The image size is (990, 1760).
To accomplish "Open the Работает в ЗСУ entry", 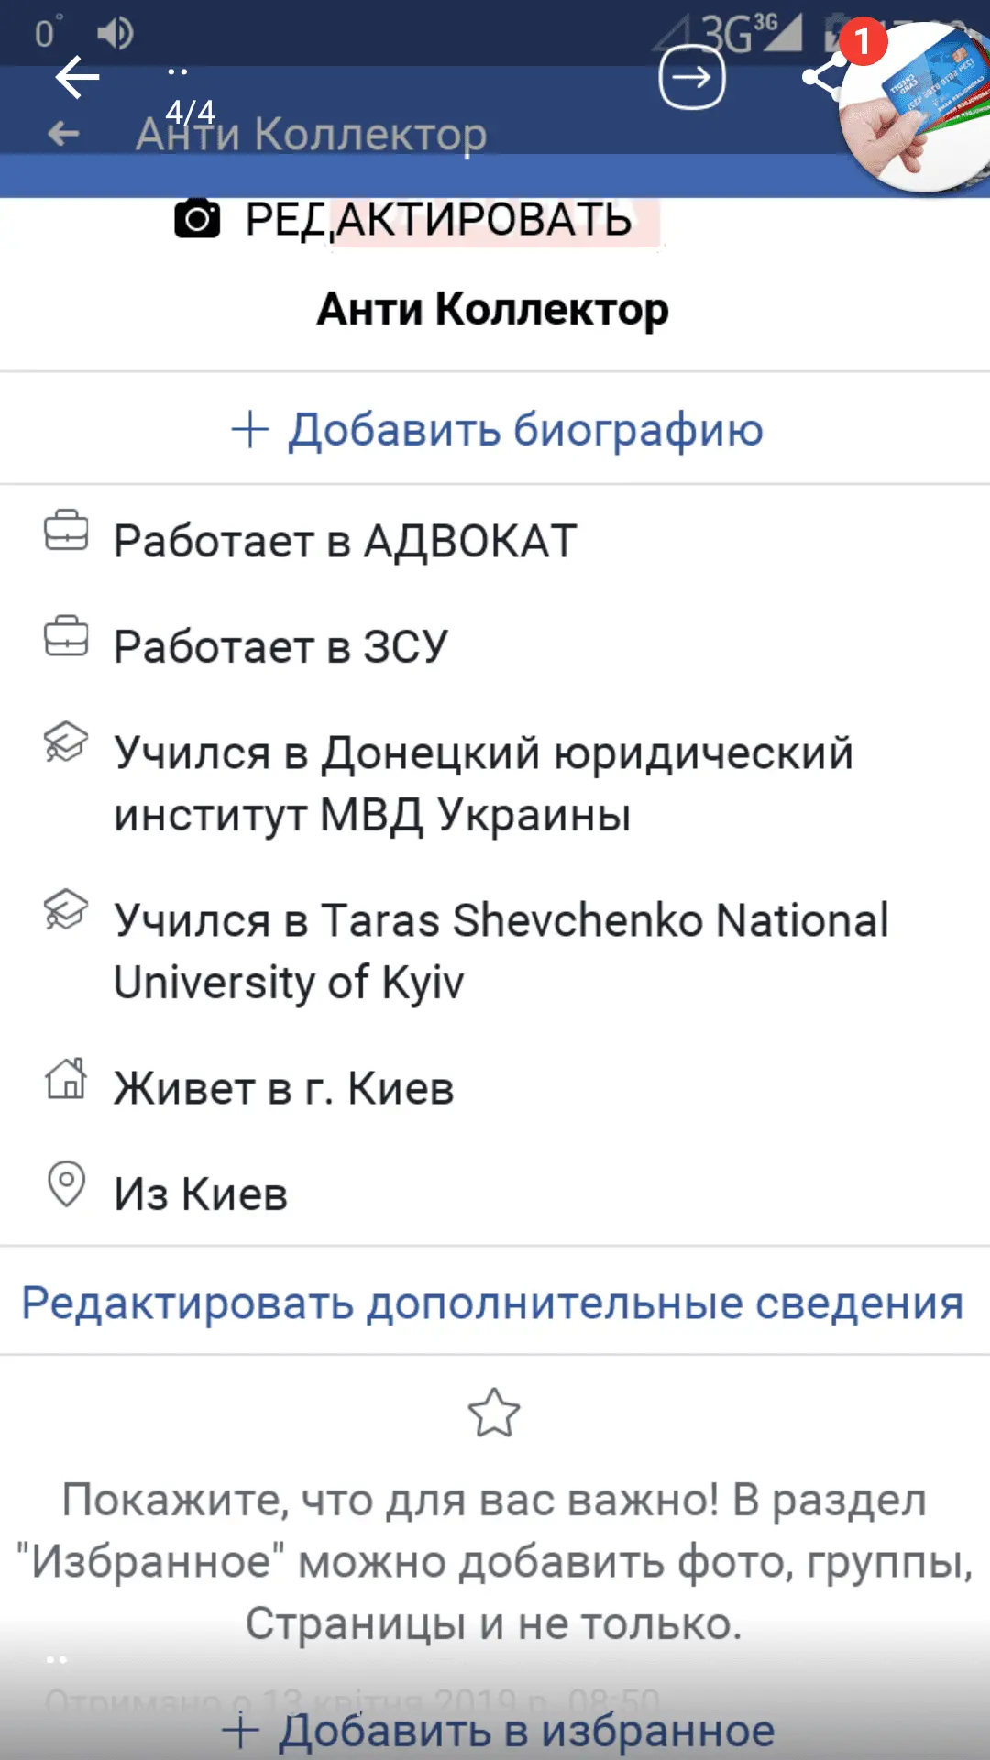I will [x=280, y=646].
